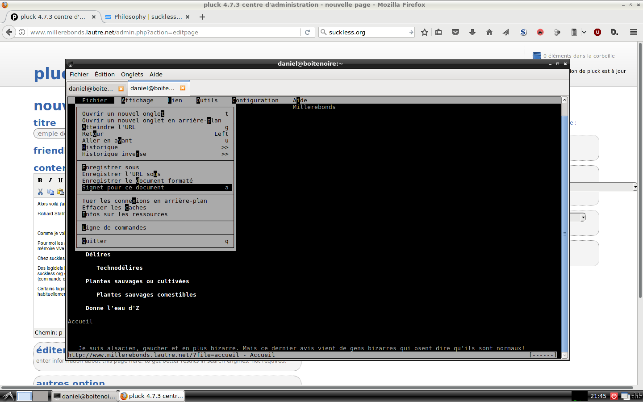Open Firefox downloads arrow icon
643x402 pixels.
tap(472, 32)
